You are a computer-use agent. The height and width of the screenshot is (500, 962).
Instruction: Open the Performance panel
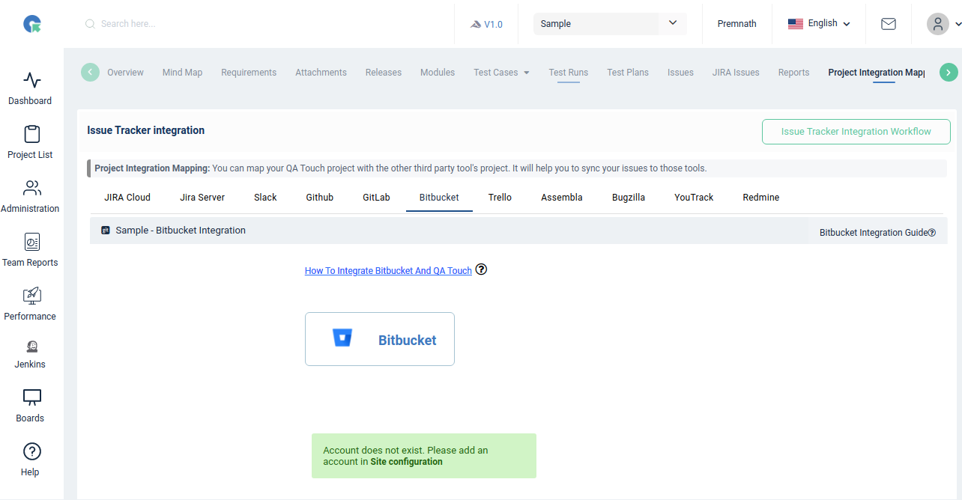(x=30, y=302)
